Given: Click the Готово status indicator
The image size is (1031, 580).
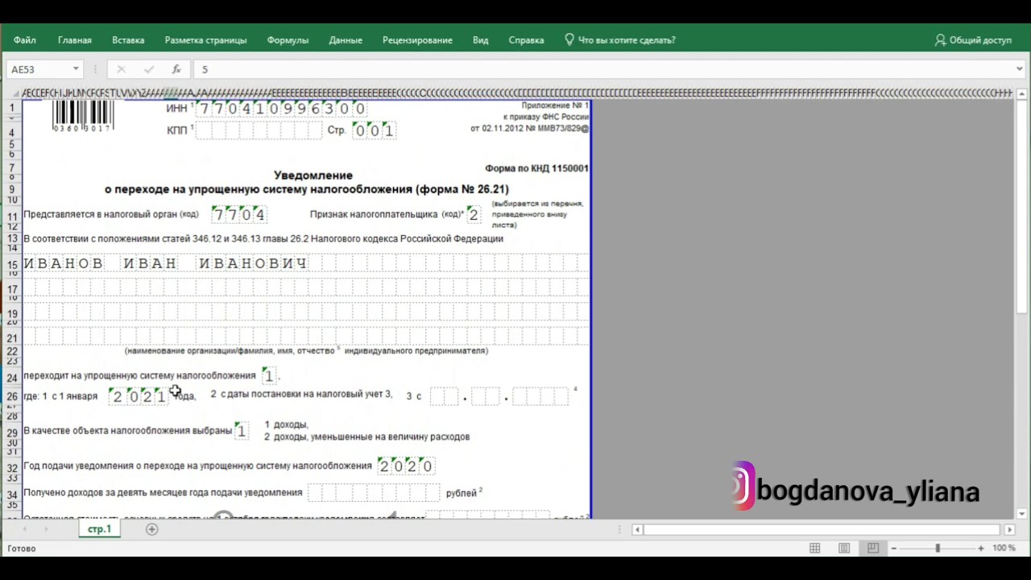Looking at the screenshot, I should 22,549.
